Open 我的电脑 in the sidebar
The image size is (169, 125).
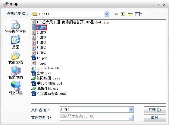pyautogui.click(x=15, y=73)
